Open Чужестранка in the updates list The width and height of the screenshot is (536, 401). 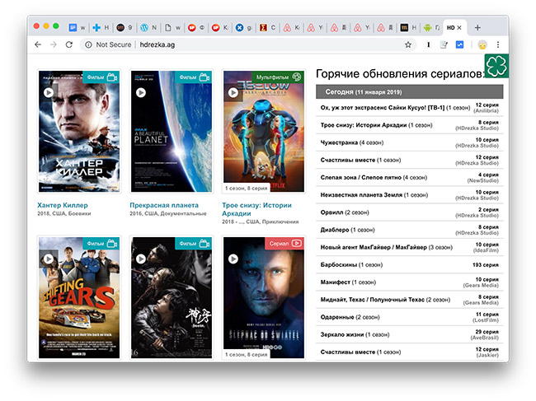[340, 143]
